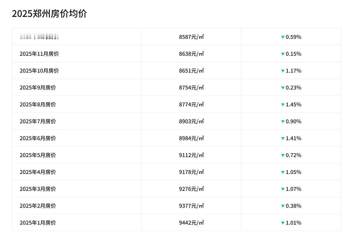The width and height of the screenshot is (349, 239).
Task: Click the down arrow next to 1.01%
Action: pyautogui.click(x=283, y=223)
